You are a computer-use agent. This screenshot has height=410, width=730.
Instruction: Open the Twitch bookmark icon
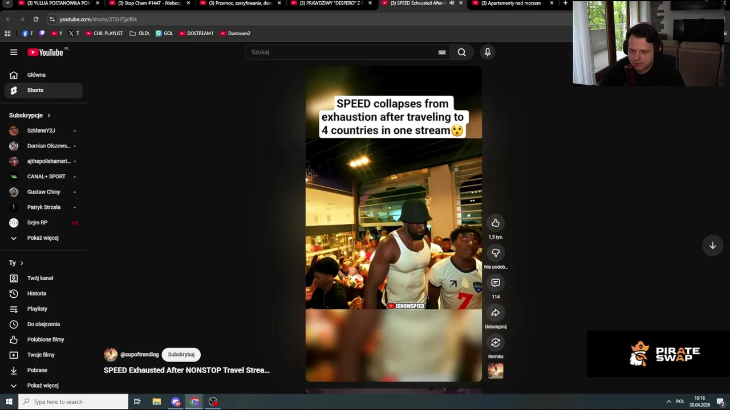(x=42, y=33)
